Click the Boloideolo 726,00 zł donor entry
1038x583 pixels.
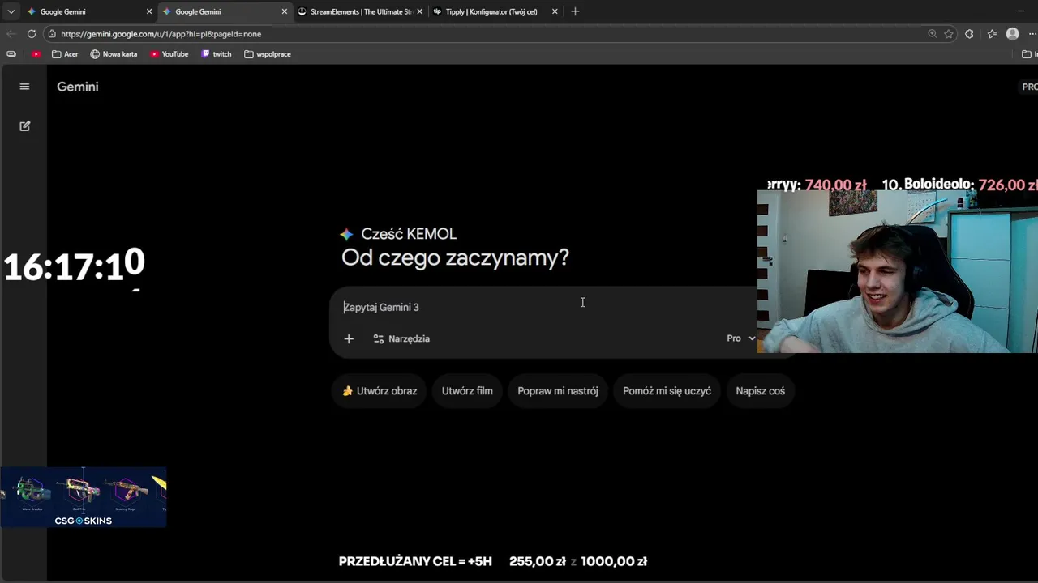tap(959, 185)
